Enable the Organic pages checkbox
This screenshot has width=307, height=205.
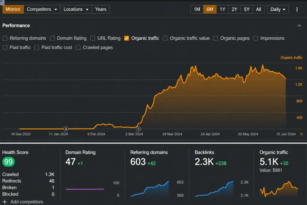(x=215, y=38)
